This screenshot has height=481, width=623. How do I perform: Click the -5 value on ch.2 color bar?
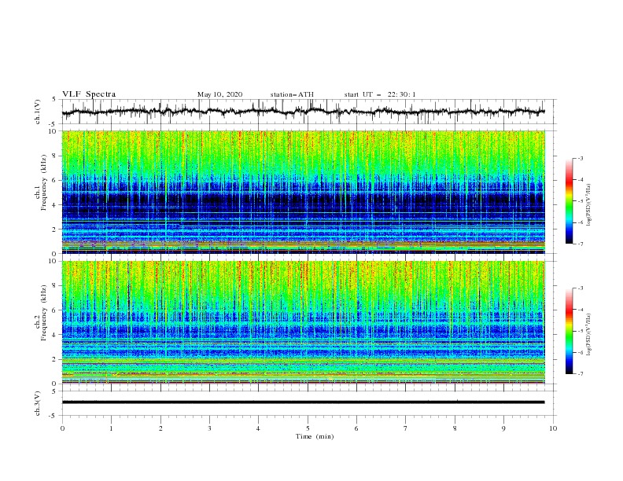[x=581, y=331]
